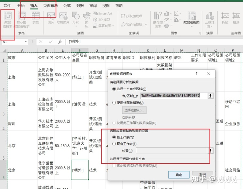
Task: Click the Name Box showing A1
Action: coord(13,42)
